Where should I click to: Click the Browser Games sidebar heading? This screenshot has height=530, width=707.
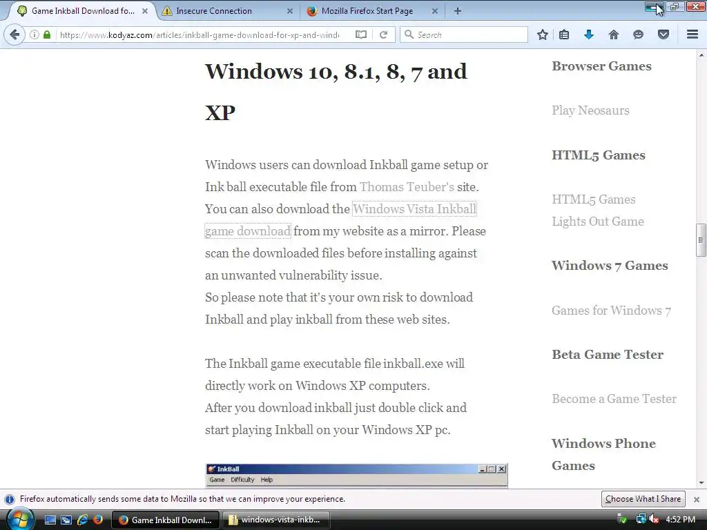tap(601, 66)
